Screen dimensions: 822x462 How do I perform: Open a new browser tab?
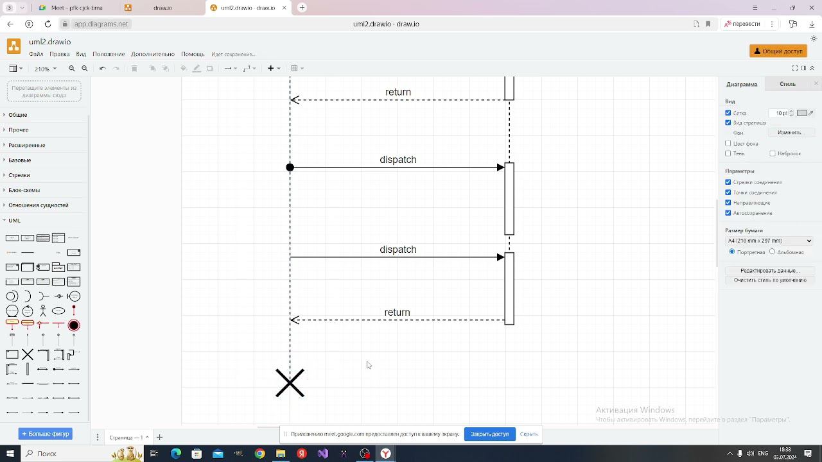302,8
